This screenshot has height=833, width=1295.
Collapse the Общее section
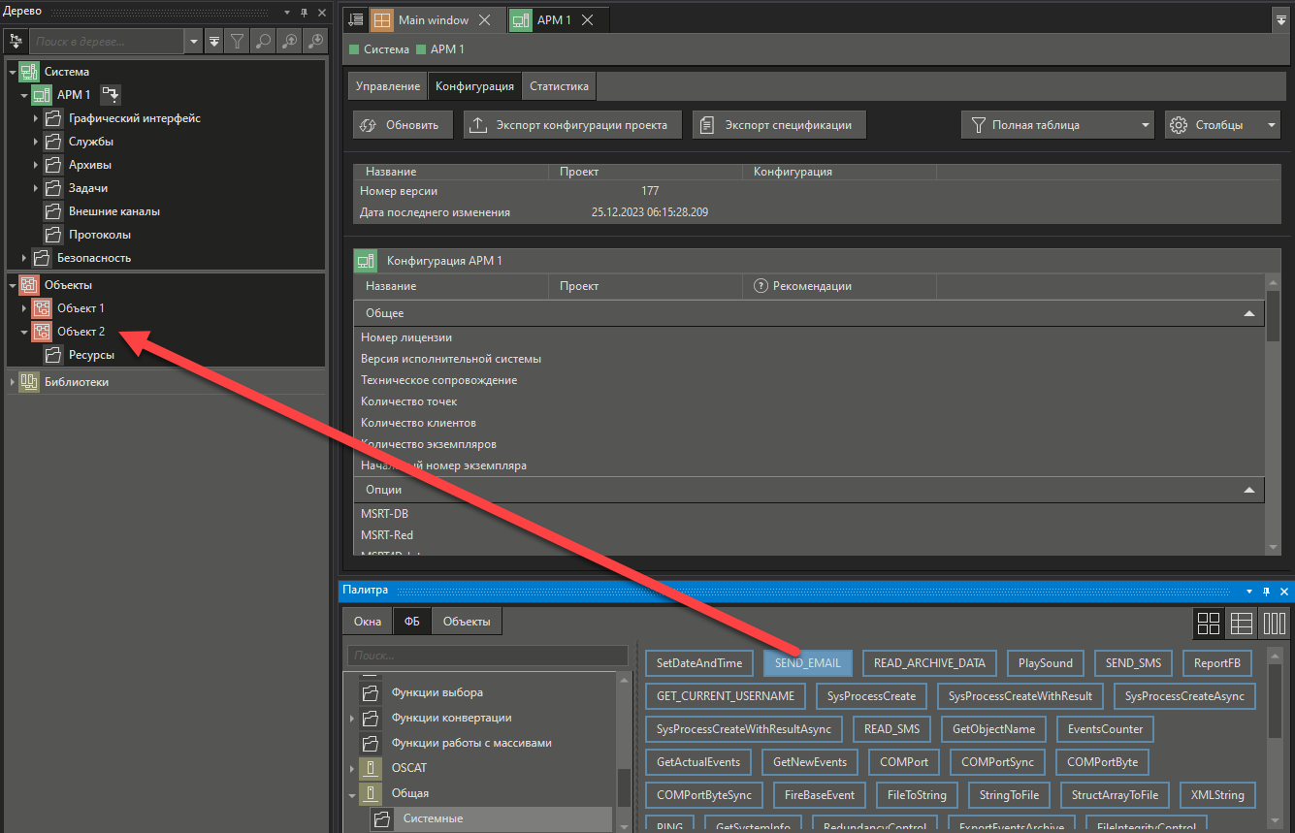1249,314
